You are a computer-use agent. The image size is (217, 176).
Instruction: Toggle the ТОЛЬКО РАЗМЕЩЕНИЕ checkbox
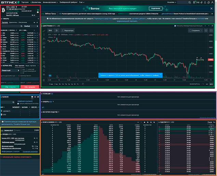21,71
